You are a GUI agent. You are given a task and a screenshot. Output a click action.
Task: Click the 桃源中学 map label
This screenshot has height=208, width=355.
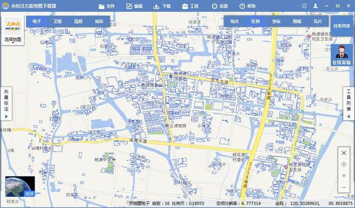(x=104, y=159)
